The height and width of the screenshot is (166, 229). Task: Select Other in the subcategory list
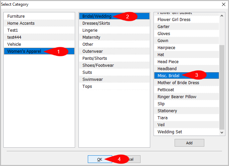pos(114,44)
